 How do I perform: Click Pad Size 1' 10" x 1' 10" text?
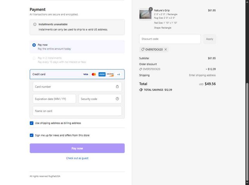tap(165, 23)
